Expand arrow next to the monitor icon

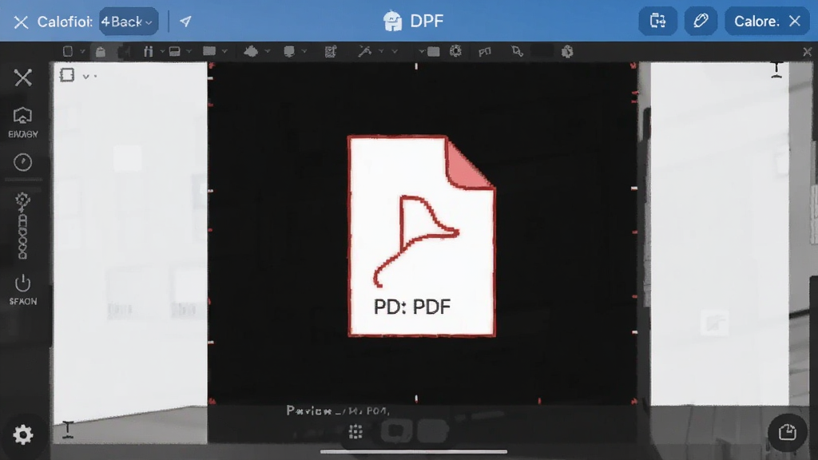click(x=304, y=52)
